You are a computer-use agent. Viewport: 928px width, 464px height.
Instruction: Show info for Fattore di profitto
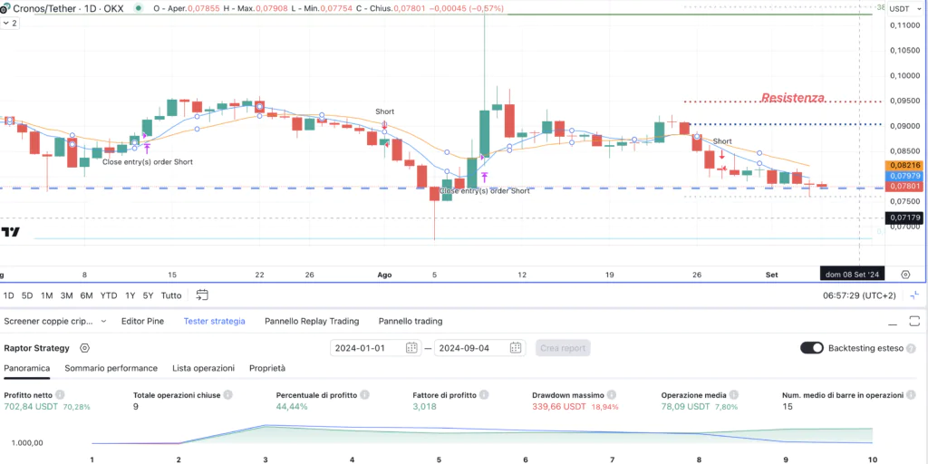pyautogui.click(x=484, y=395)
